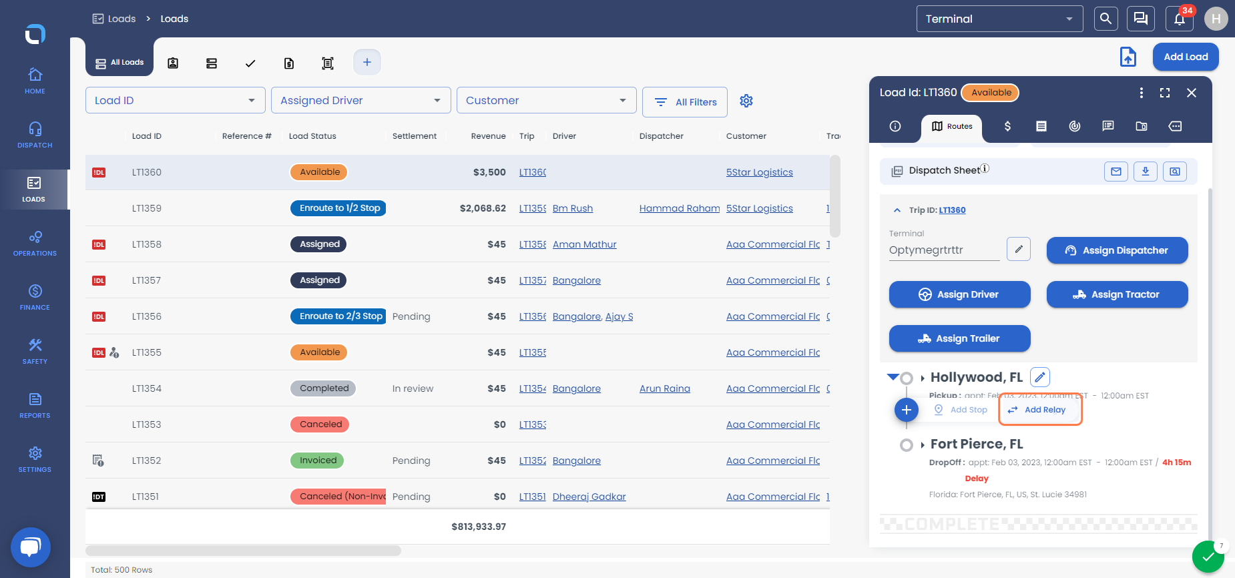
Task: Expand the Hollywood, FL stop details
Action: pos(923,378)
